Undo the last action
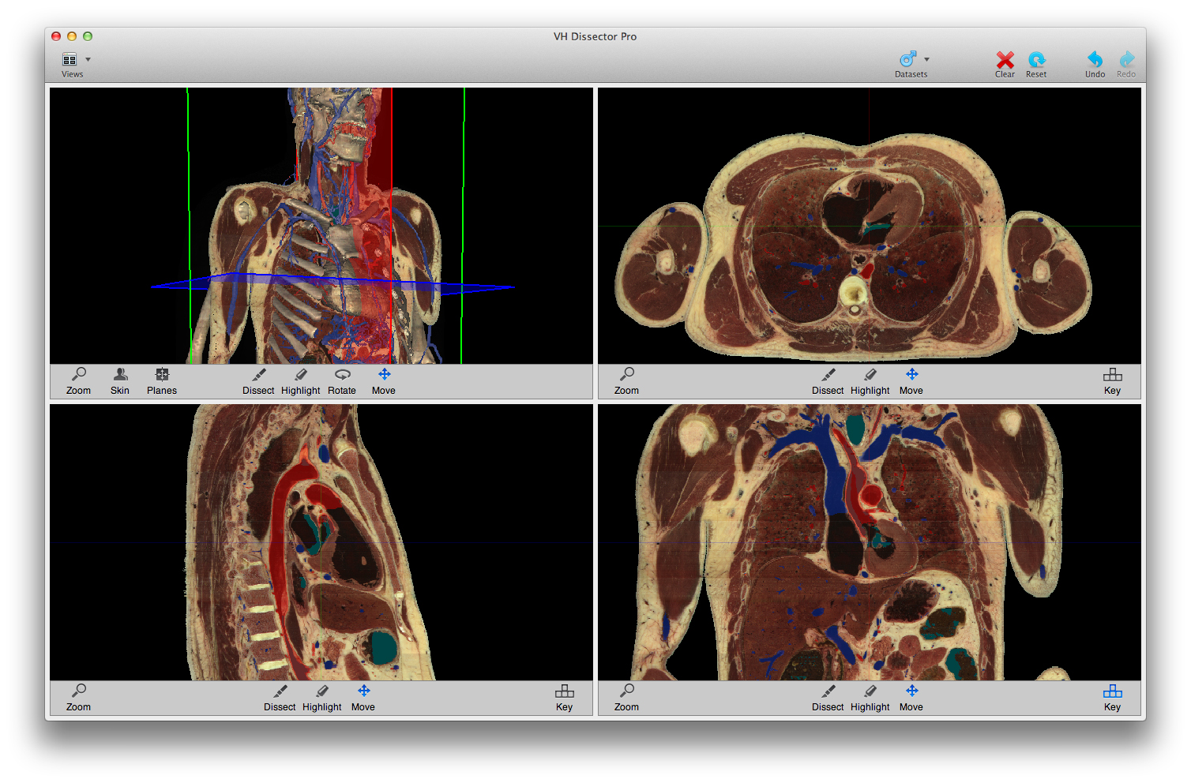The image size is (1191, 783). 1095,59
